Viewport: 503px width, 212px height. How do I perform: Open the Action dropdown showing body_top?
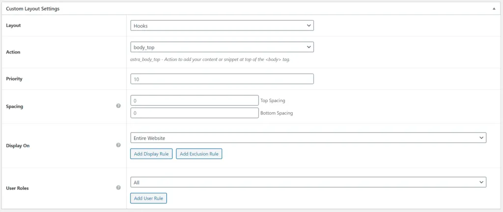222,47
